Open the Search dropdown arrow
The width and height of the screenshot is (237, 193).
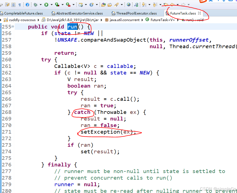[122, 5]
